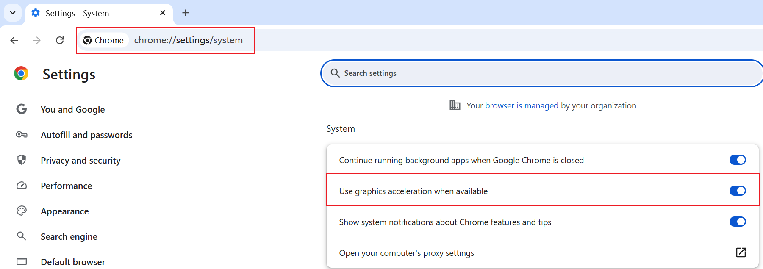Click the key icon for Autofill
Viewport: 763px width, 269px height.
(x=22, y=135)
